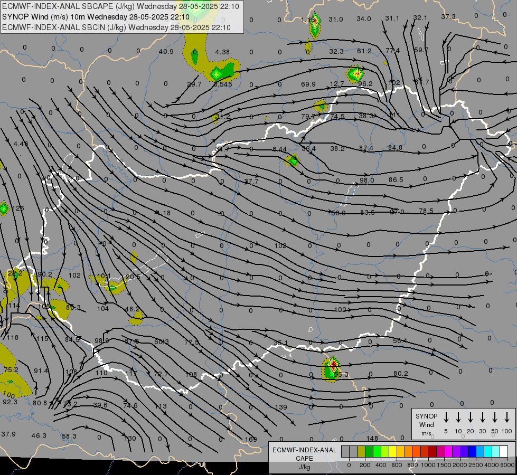Image resolution: width=517 pixels, height=475 pixels.
Task: Pick the bright yellow CAPE legend swatch
Action: point(393,452)
